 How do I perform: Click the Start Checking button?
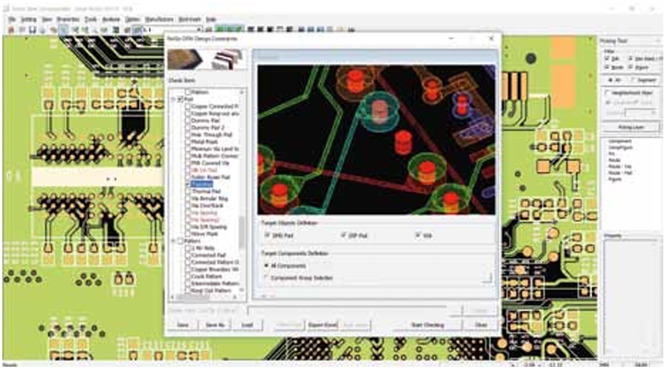pyautogui.click(x=427, y=325)
